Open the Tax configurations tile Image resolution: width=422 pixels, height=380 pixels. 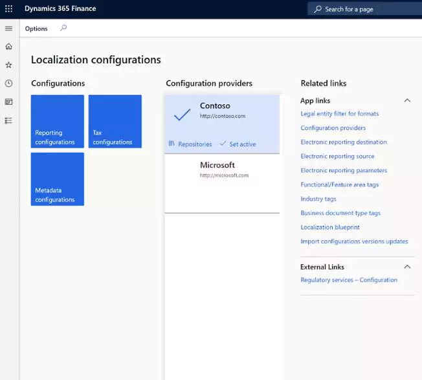coord(115,121)
